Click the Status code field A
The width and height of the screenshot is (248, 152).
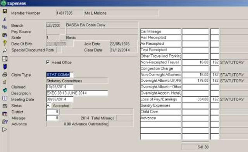pos(49,106)
